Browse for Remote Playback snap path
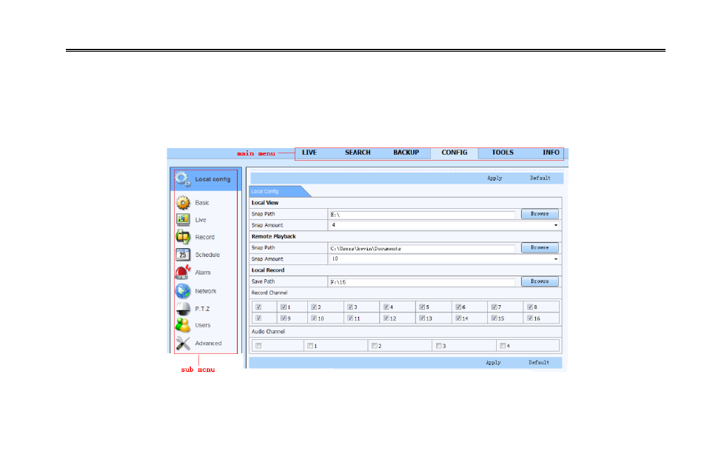The height and width of the screenshot is (471, 707). [x=540, y=247]
